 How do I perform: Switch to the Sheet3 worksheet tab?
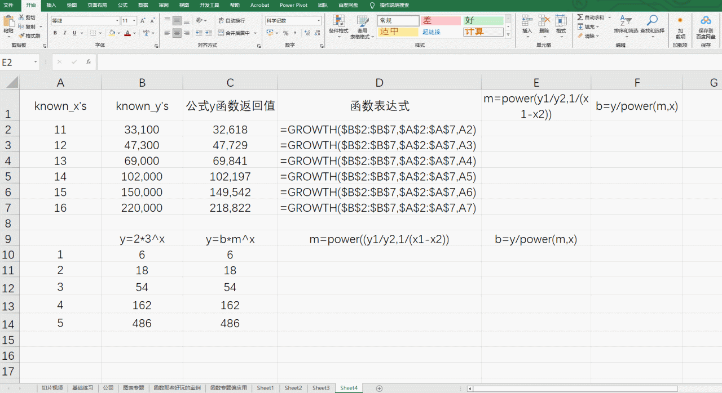point(321,388)
